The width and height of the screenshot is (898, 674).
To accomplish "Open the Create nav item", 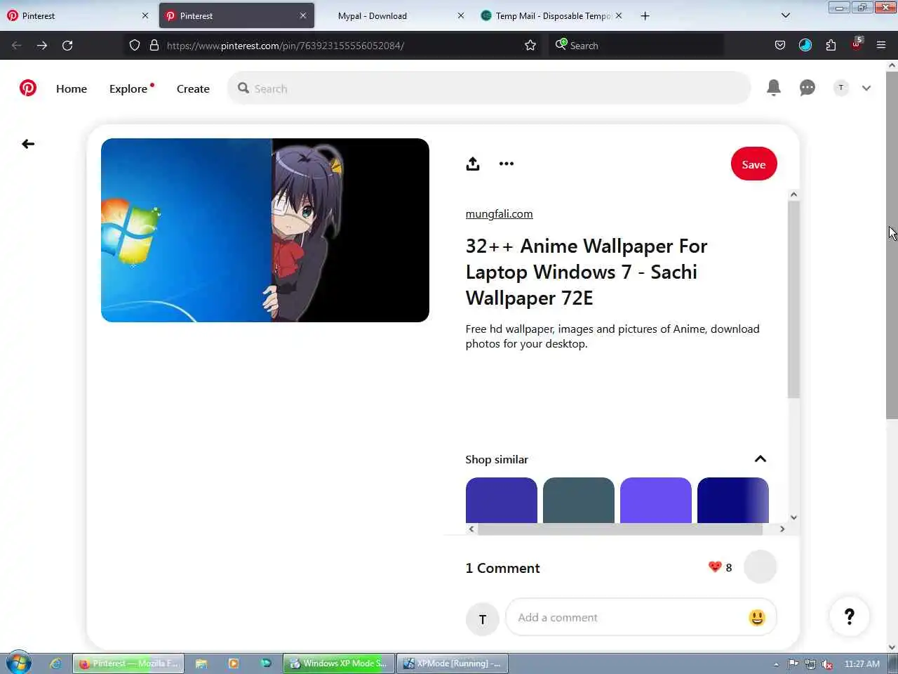I will [193, 88].
